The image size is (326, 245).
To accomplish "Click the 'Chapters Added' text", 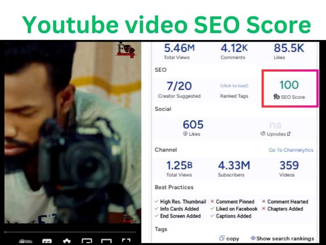I will tap(285, 209).
